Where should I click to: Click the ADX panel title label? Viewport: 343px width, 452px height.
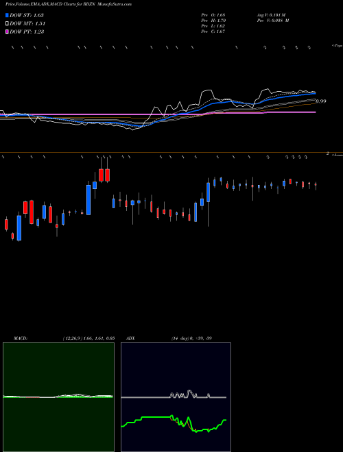(130, 338)
